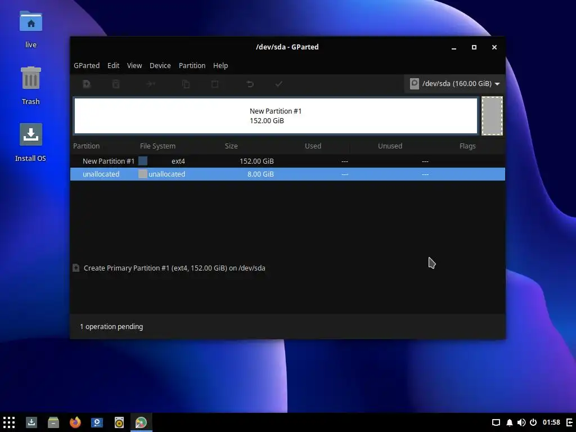The image size is (576, 432).
Task: Click the Copy partition toolbar icon
Action: pos(186,84)
